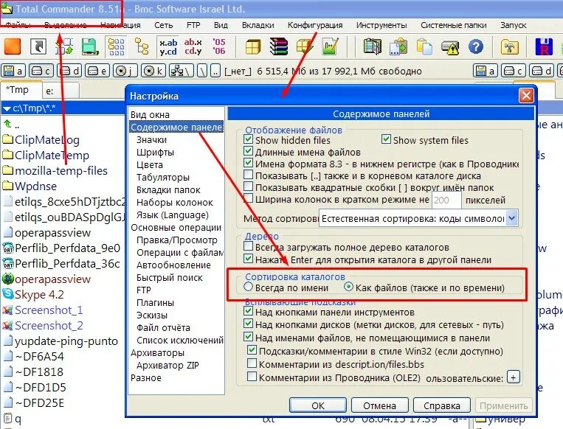Select Язык (Language) in settings tree
Image resolution: width=563 pixels, height=429 pixels.
click(x=173, y=214)
